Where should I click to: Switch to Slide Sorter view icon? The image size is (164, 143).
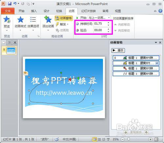(99, 139)
